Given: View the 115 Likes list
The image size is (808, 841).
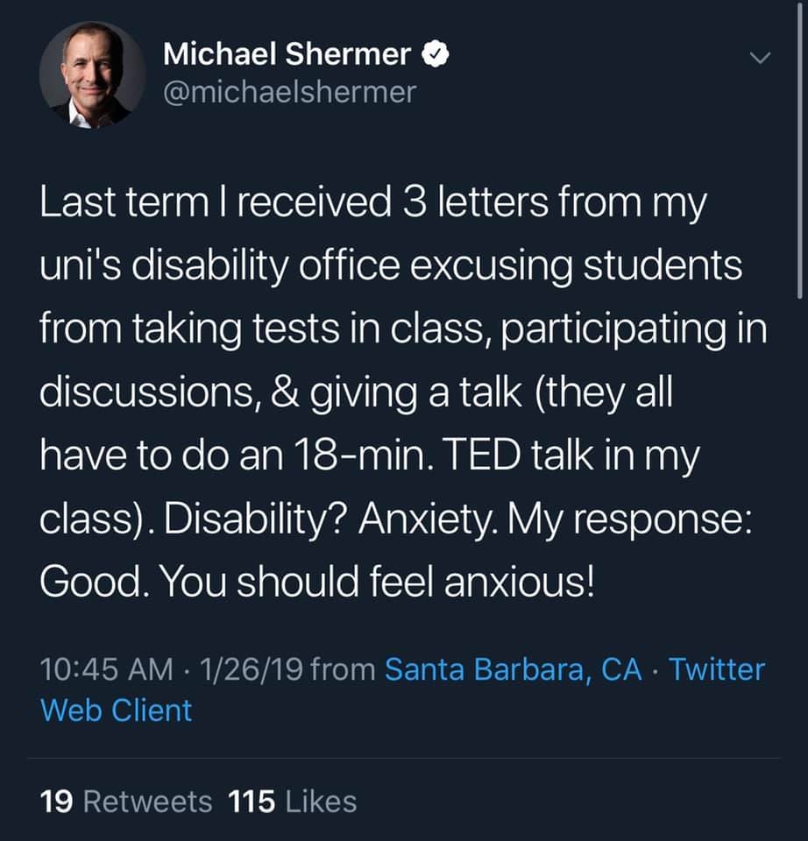Looking at the screenshot, I should 292,801.
